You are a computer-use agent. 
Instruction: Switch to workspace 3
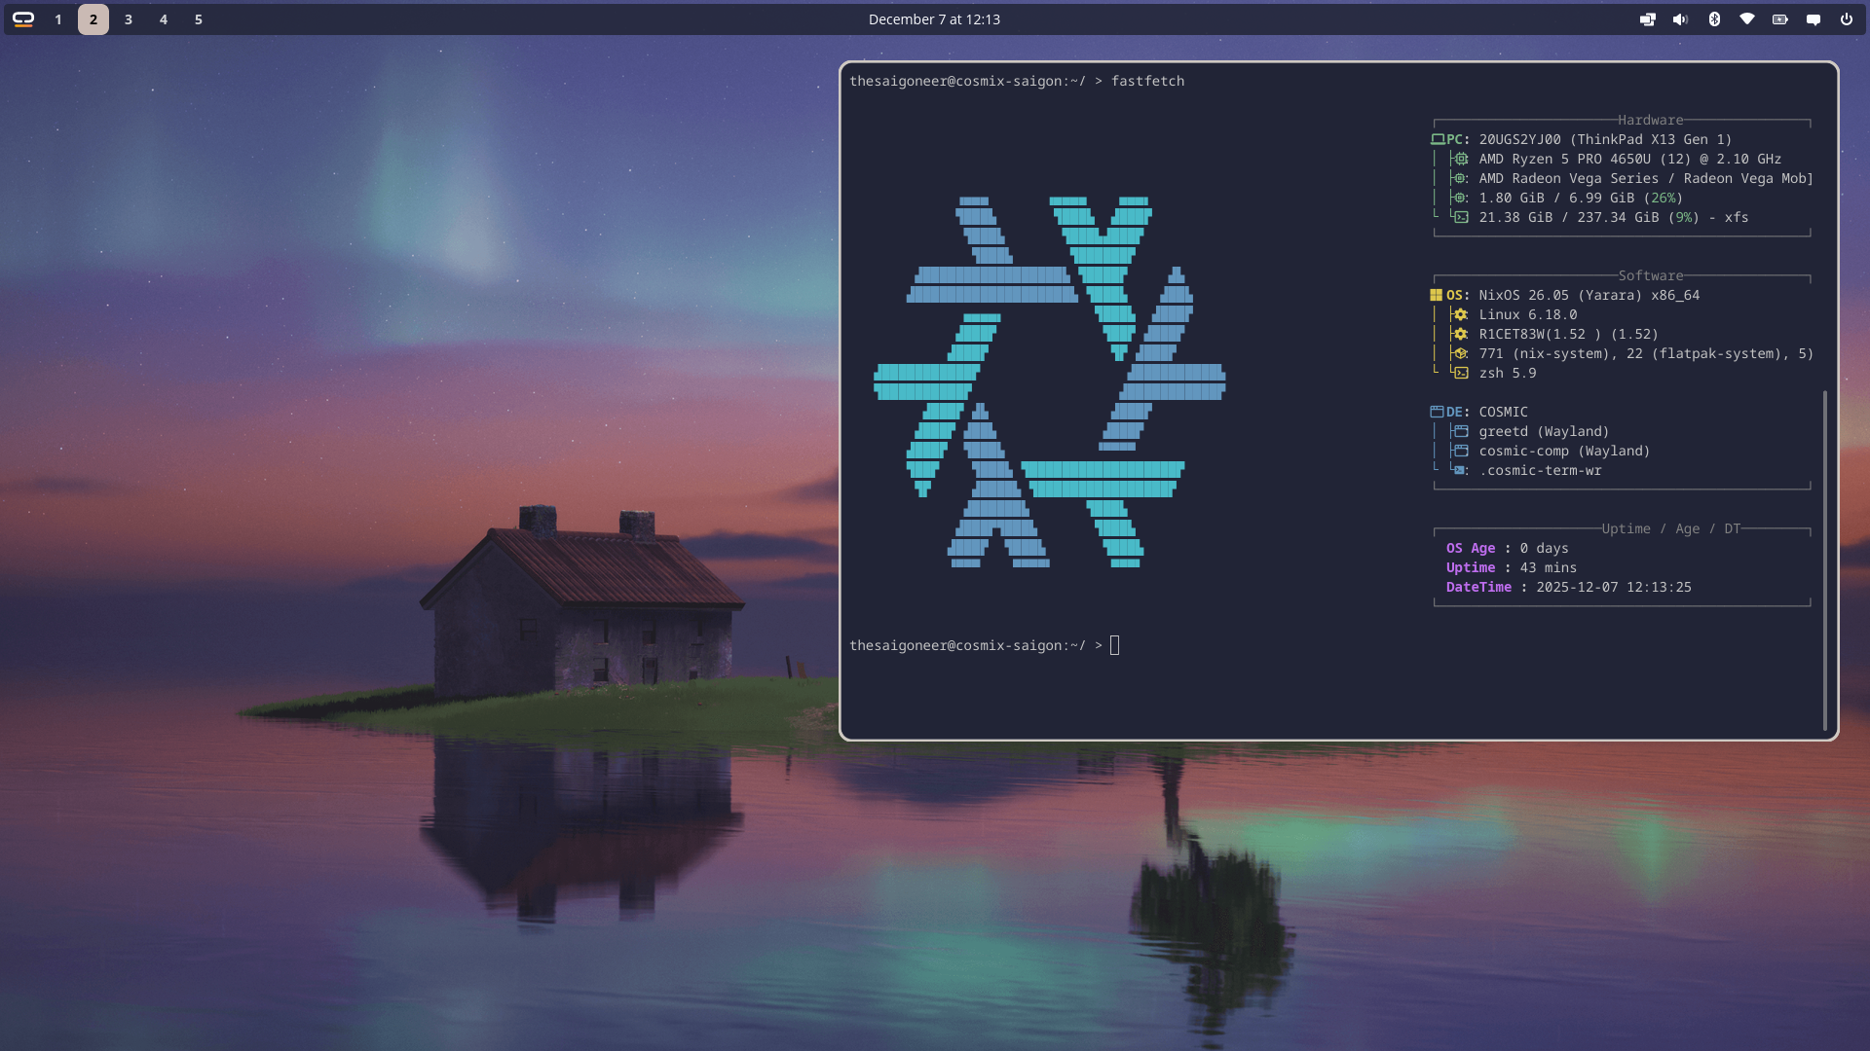129,19
